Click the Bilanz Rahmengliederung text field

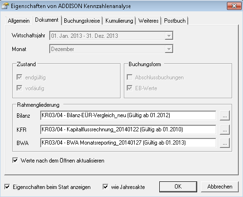pyautogui.click(x=128, y=115)
